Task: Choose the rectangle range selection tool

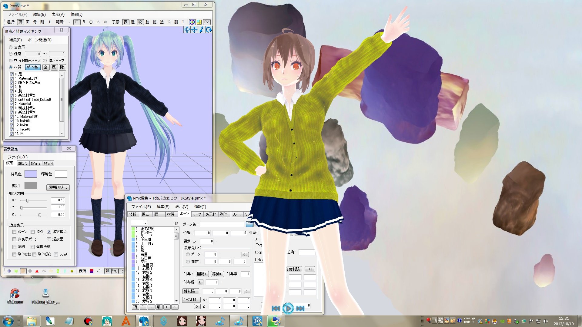Action: click(77, 22)
